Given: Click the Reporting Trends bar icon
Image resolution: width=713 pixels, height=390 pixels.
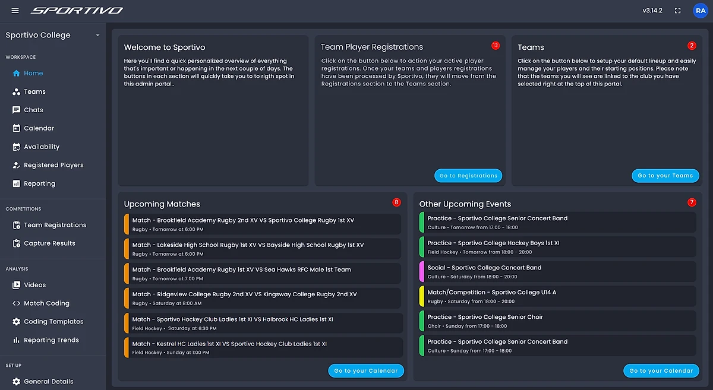Looking at the screenshot, I should [17, 340].
